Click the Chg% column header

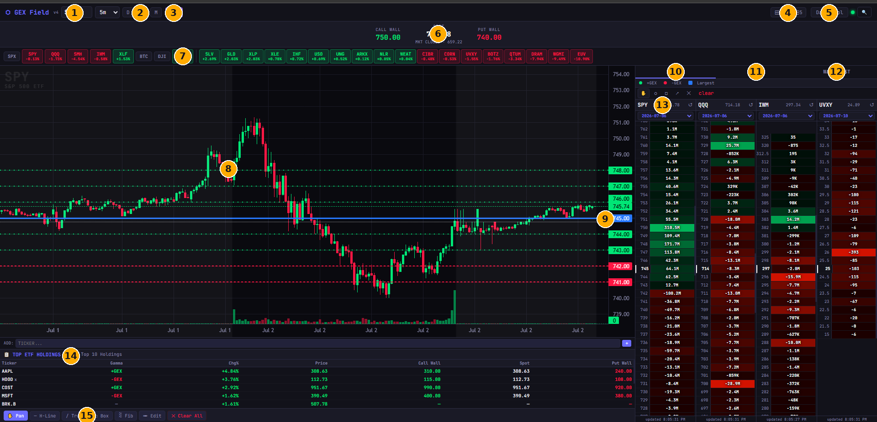[x=233, y=363]
